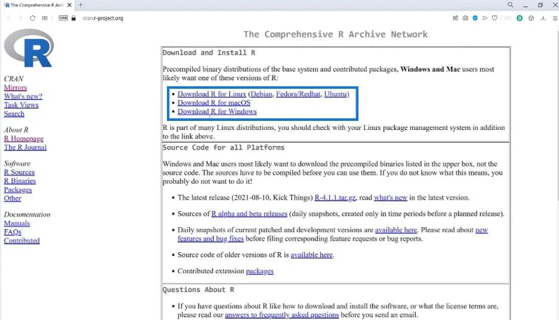Click the page title The Comprehensive R Archive Network

335,34
